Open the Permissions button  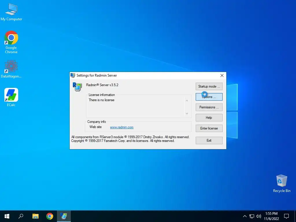point(209,107)
